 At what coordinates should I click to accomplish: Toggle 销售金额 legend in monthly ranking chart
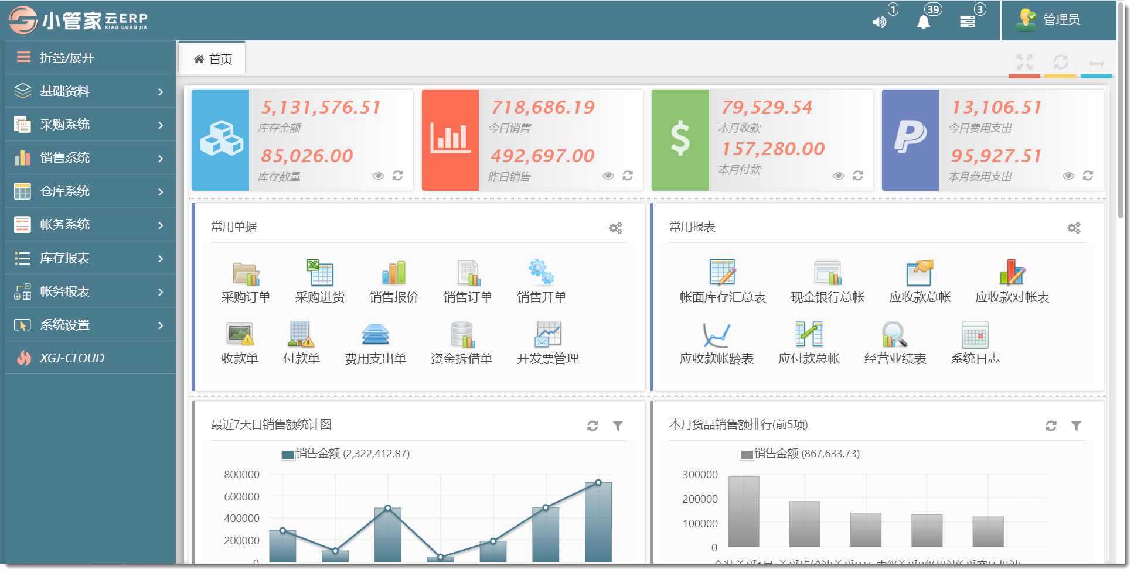(800, 454)
